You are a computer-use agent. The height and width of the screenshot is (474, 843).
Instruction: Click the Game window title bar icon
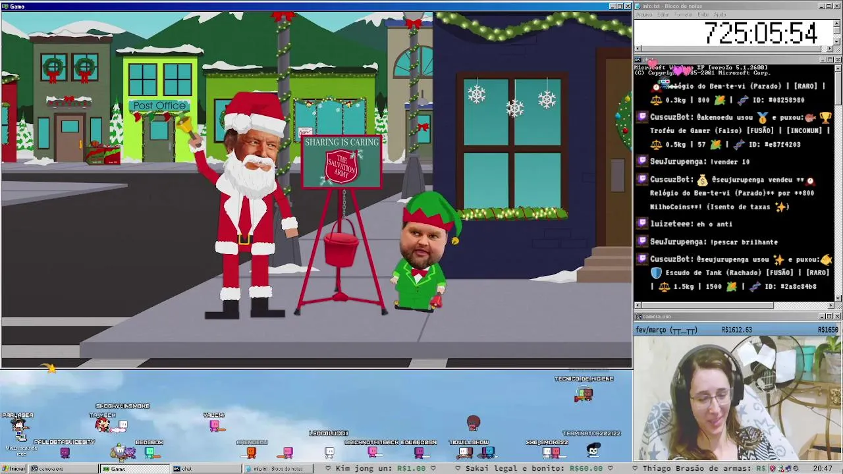click(x=5, y=6)
